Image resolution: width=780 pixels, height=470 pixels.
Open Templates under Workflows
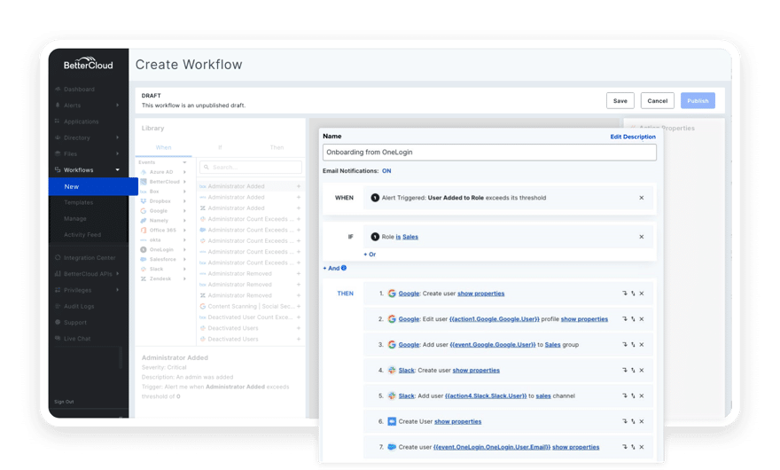(79, 203)
